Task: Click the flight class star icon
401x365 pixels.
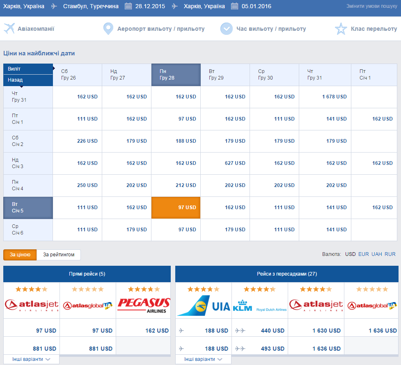Action: point(341,29)
